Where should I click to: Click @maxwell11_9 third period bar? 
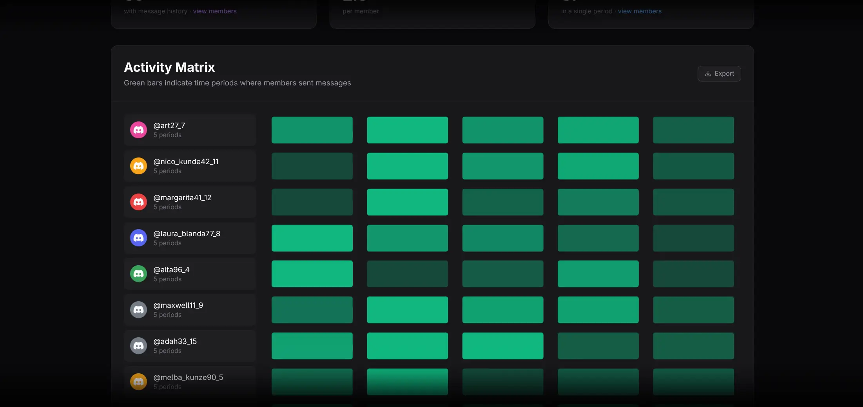click(x=503, y=310)
